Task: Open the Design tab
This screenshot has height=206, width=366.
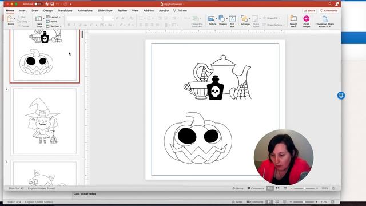Action: tap(48, 11)
